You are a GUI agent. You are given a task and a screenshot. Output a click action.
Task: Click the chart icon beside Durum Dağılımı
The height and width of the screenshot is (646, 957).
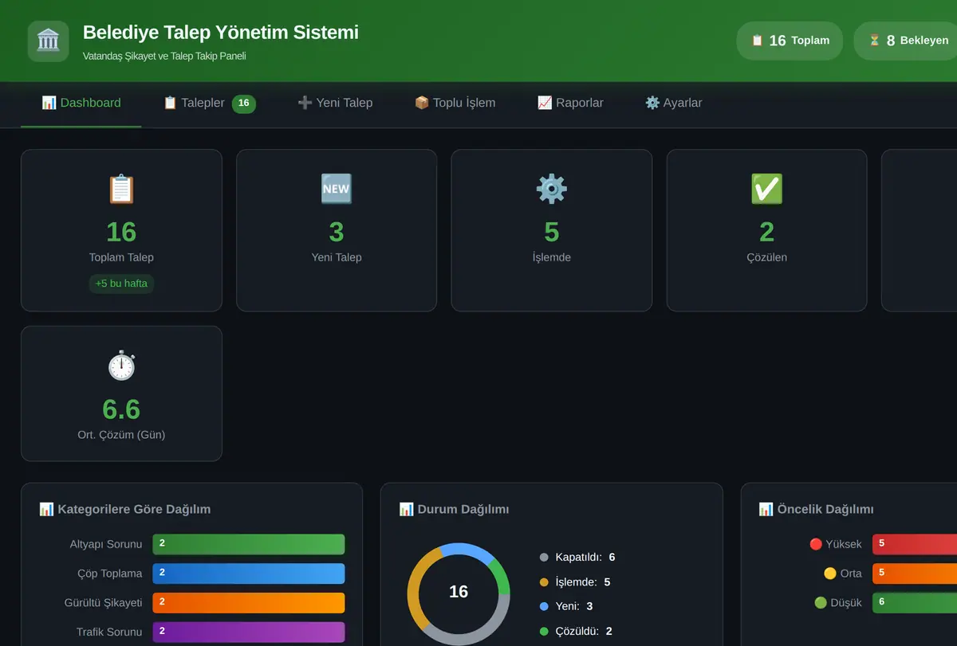pyautogui.click(x=406, y=509)
